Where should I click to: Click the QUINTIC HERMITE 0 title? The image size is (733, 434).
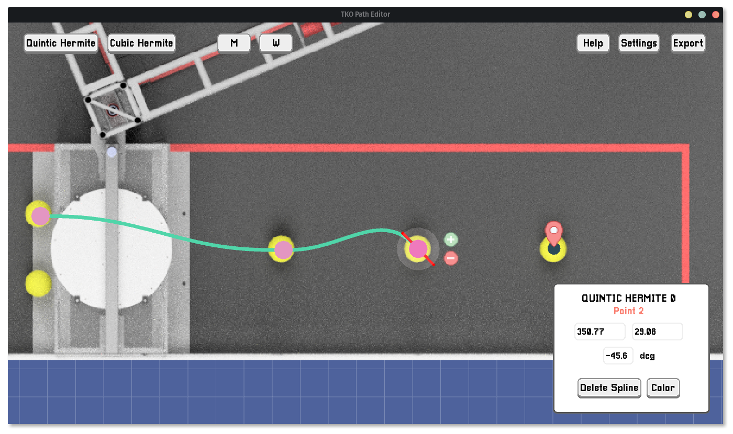click(629, 298)
